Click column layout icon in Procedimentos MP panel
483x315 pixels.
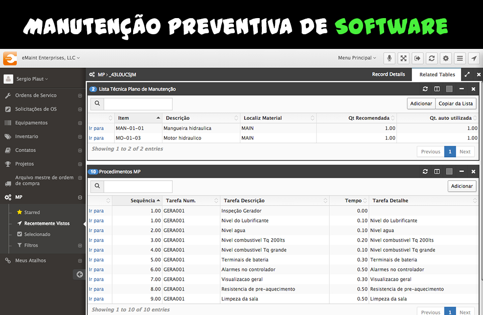437,172
